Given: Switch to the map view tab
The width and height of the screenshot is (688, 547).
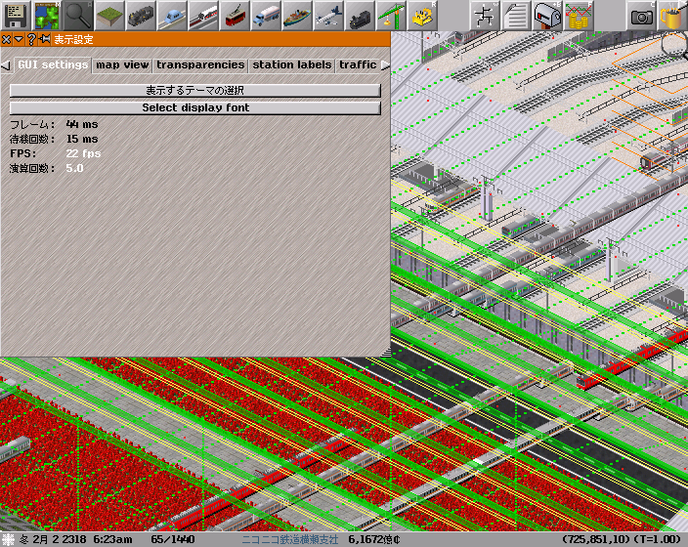Looking at the screenshot, I should (122, 64).
